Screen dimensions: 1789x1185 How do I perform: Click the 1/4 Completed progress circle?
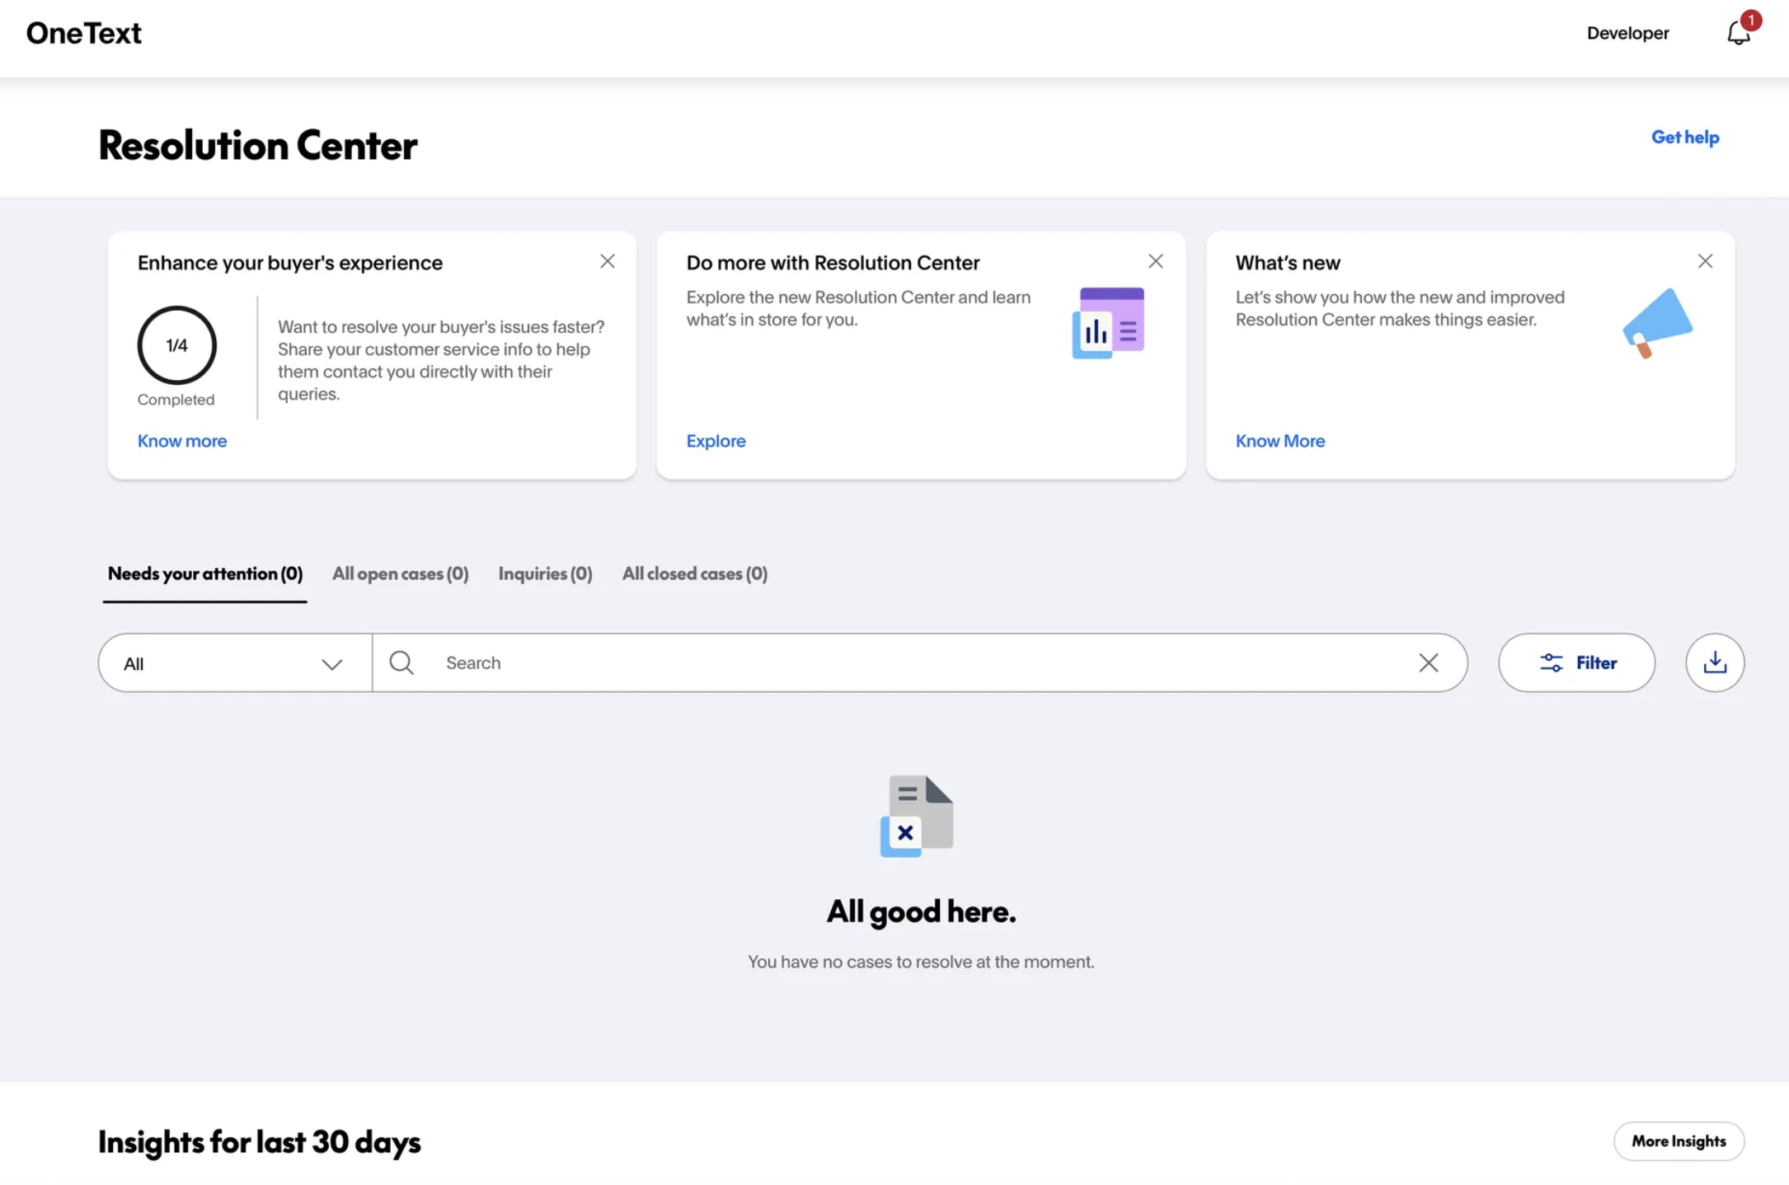pos(176,345)
